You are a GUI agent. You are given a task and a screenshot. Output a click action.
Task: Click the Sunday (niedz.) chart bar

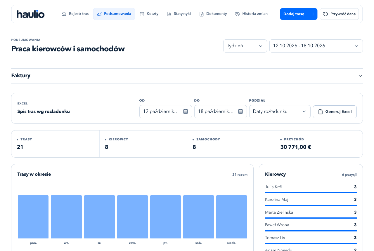coord(231,217)
